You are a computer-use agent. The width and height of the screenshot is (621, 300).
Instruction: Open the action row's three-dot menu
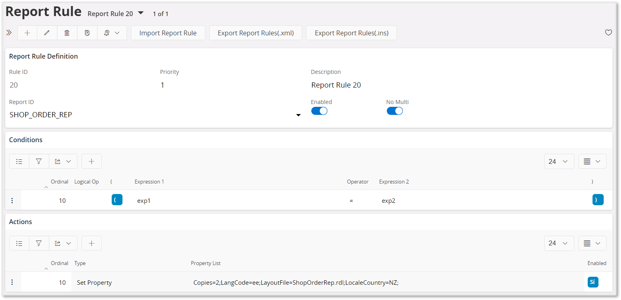(x=12, y=282)
